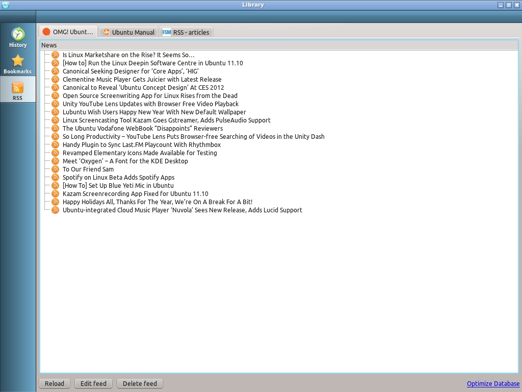Click feed icon beside 'Clementine Music Player' entry
The width and height of the screenshot is (522, 392).
(x=55, y=79)
